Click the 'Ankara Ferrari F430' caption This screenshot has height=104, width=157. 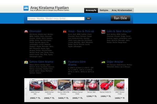click(77, 93)
